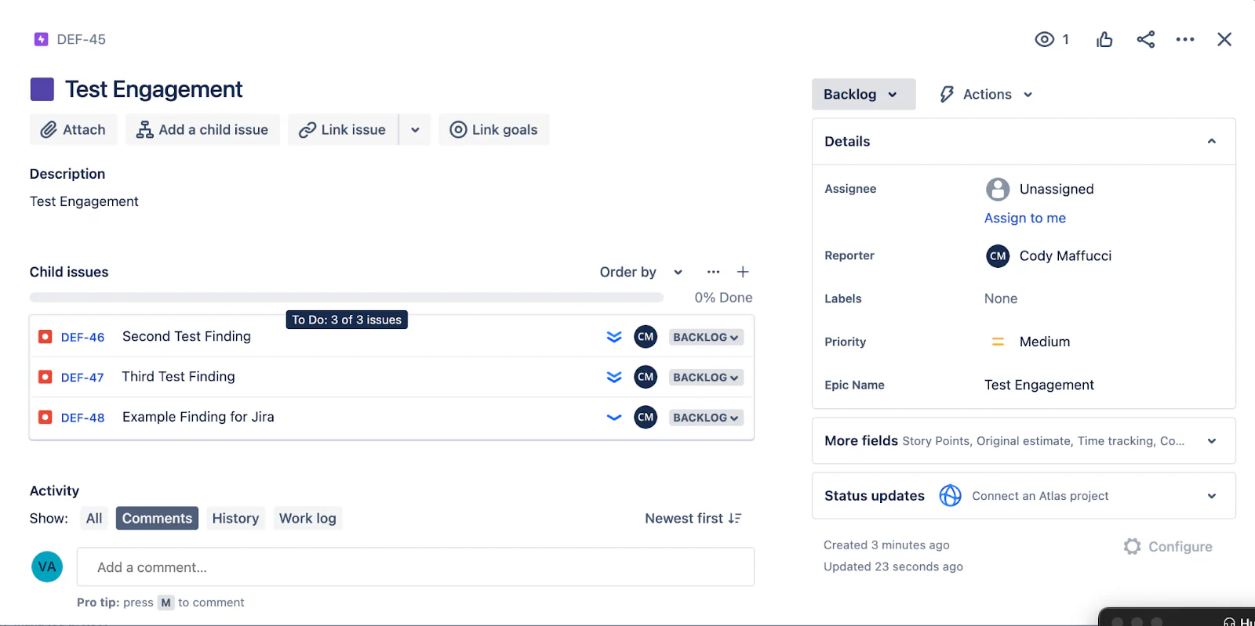The height and width of the screenshot is (626, 1255).
Task: Click the Link goals button
Action: 493,130
